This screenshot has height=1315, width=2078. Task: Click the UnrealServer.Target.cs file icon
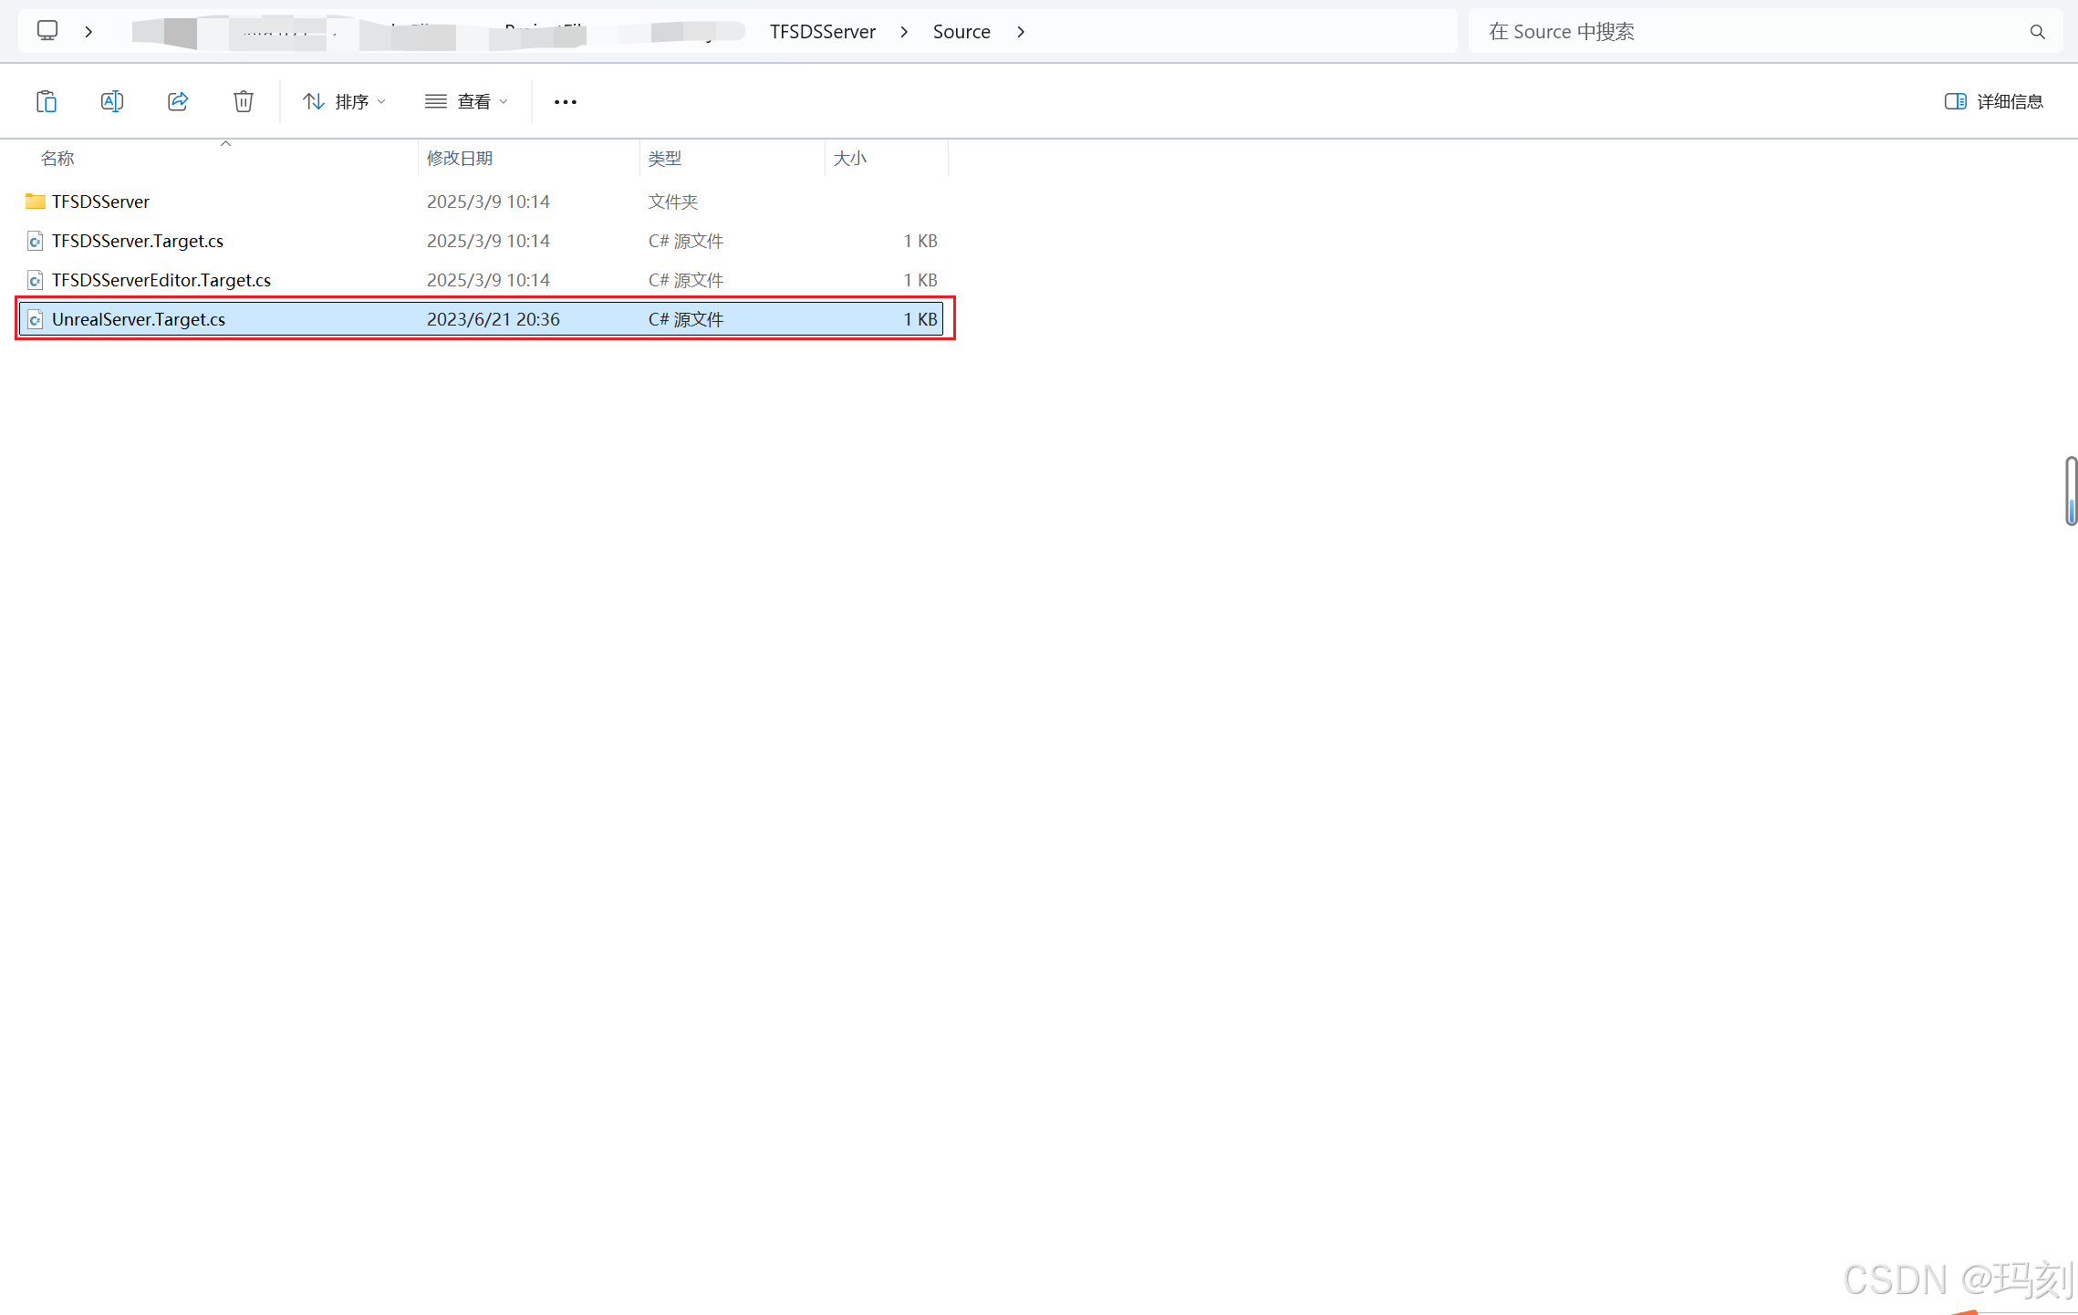coord(35,319)
